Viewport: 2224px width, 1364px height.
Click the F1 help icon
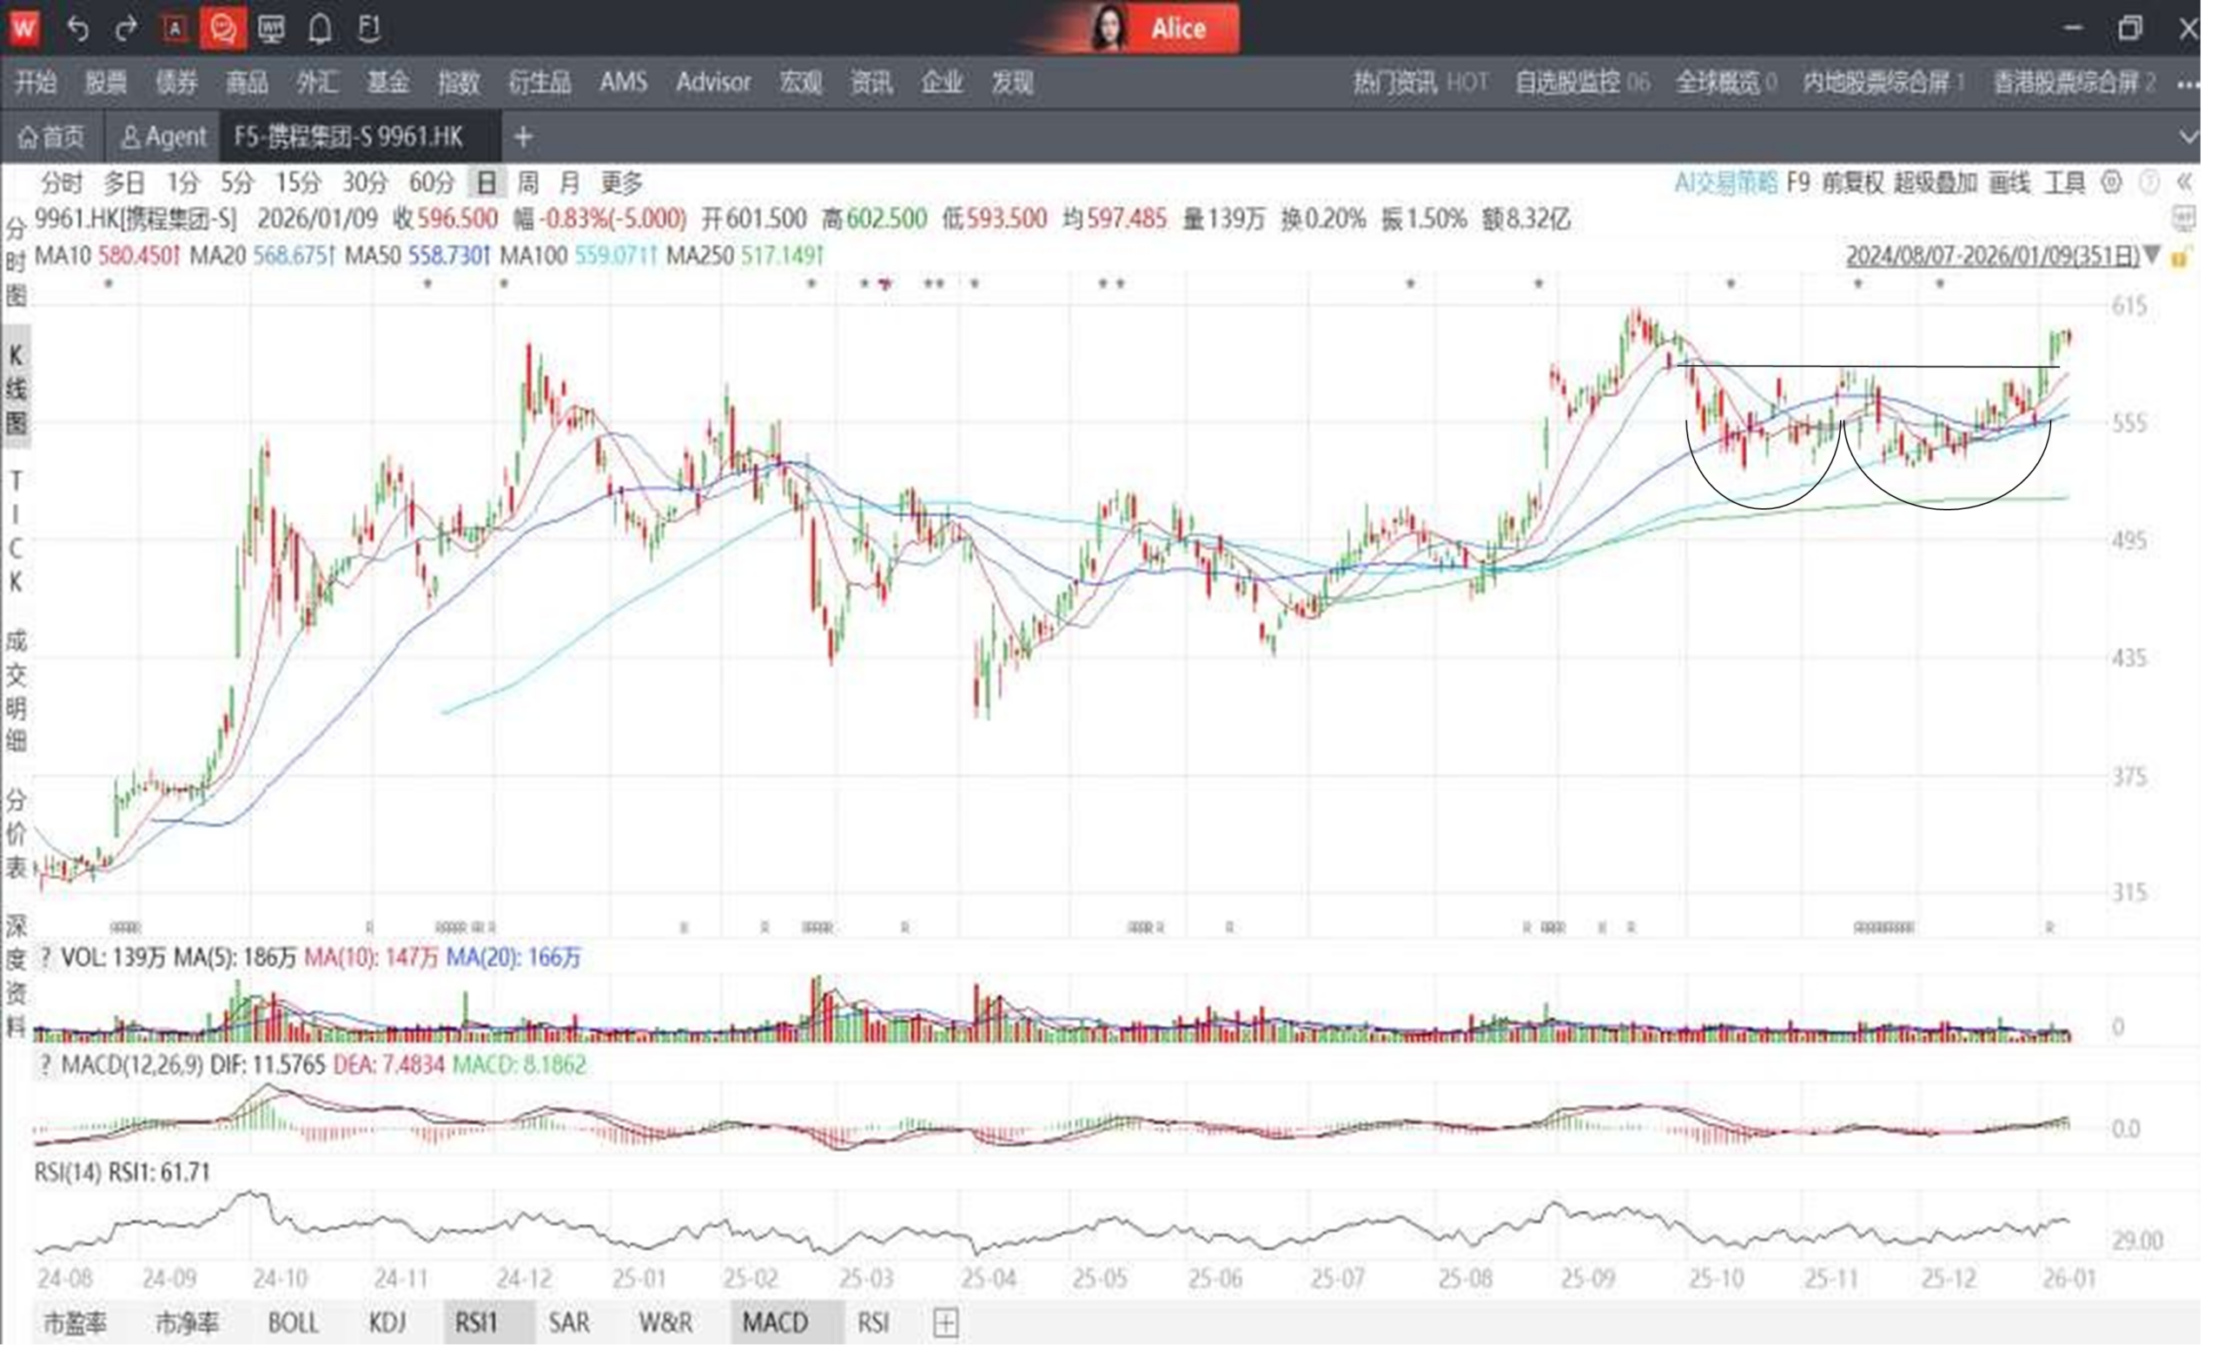[x=368, y=29]
